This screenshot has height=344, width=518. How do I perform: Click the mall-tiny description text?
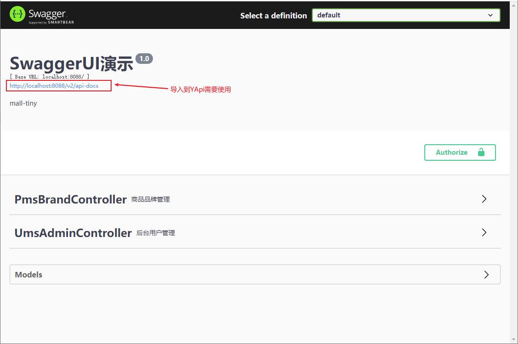click(23, 103)
